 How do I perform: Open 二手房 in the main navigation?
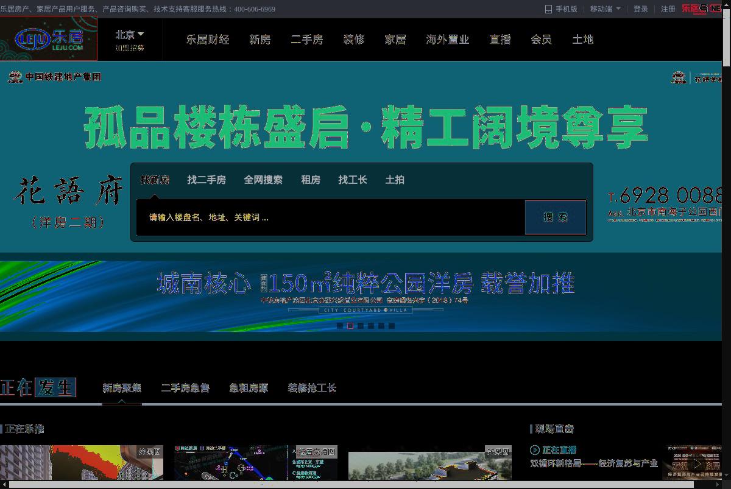[307, 40]
